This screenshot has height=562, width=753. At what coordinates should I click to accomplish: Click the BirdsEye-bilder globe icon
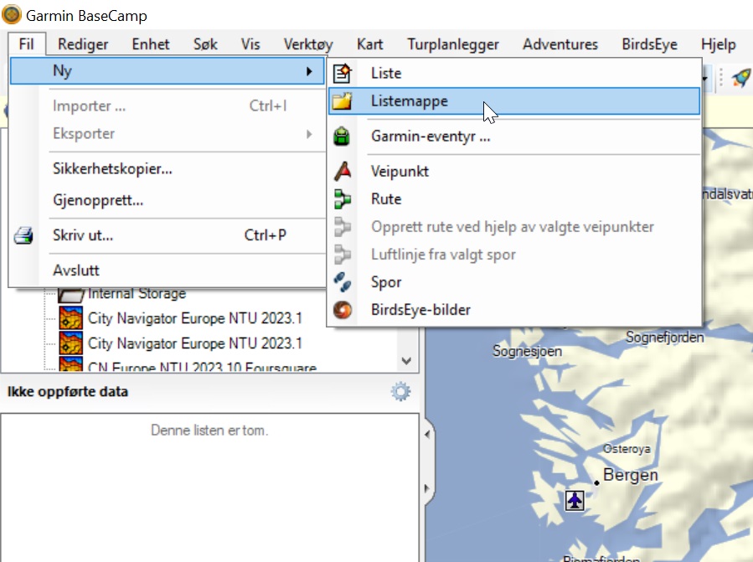pyautogui.click(x=342, y=310)
